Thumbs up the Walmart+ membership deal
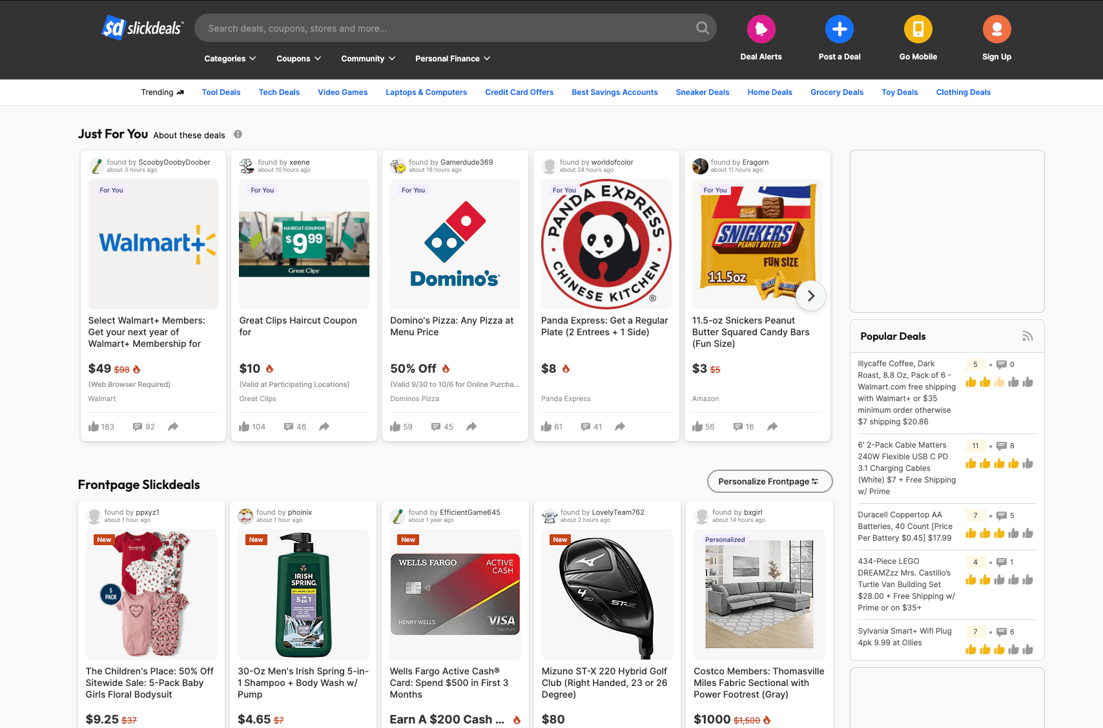Screen dimensions: 1103x728 coord(94,426)
